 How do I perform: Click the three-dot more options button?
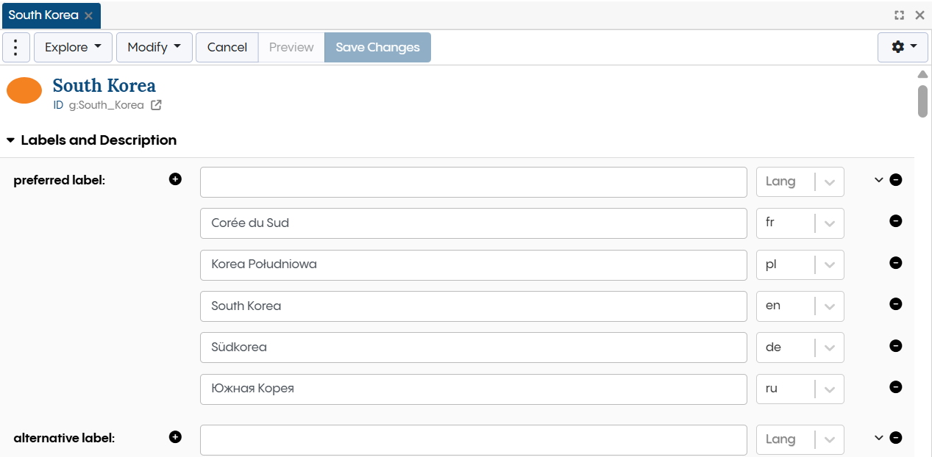point(16,47)
